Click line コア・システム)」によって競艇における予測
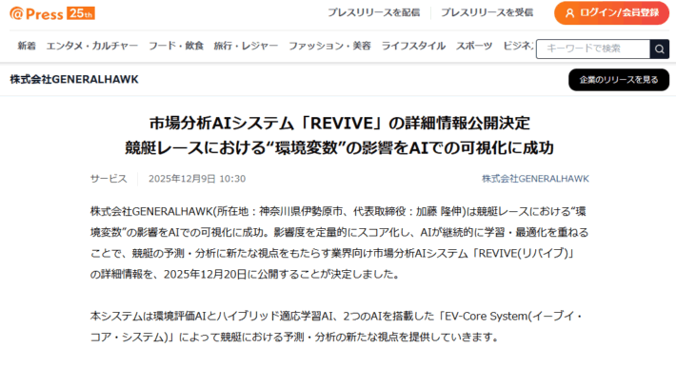The width and height of the screenshot is (676, 367). [x=294, y=338]
